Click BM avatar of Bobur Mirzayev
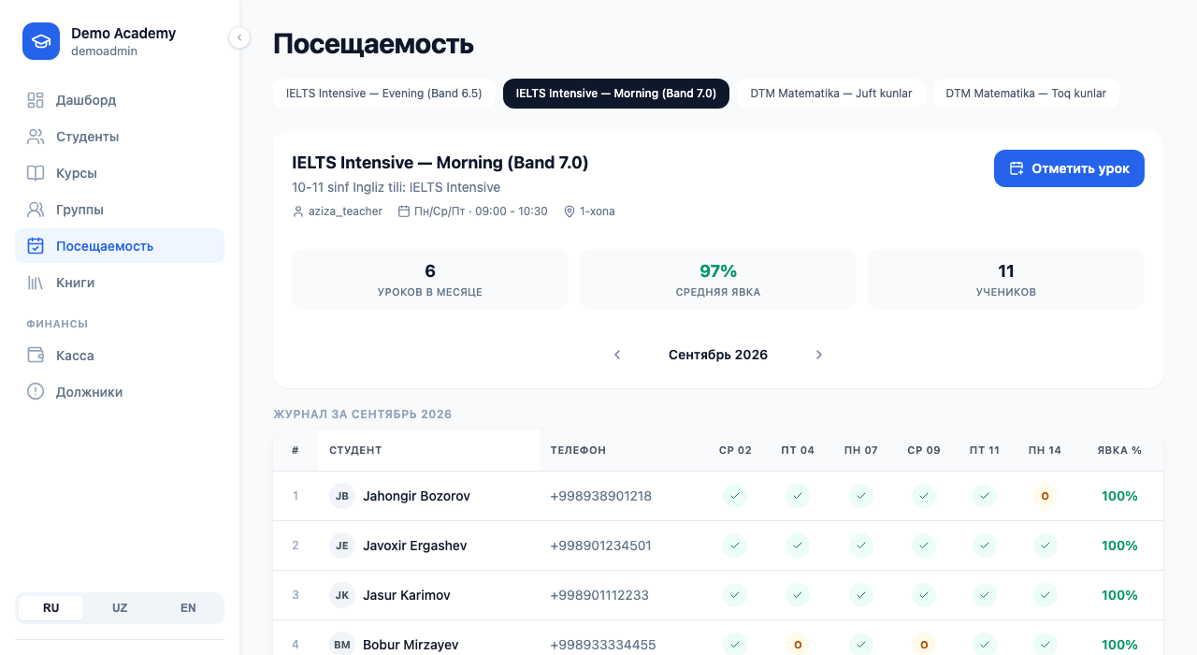The width and height of the screenshot is (1197, 655). [342, 645]
